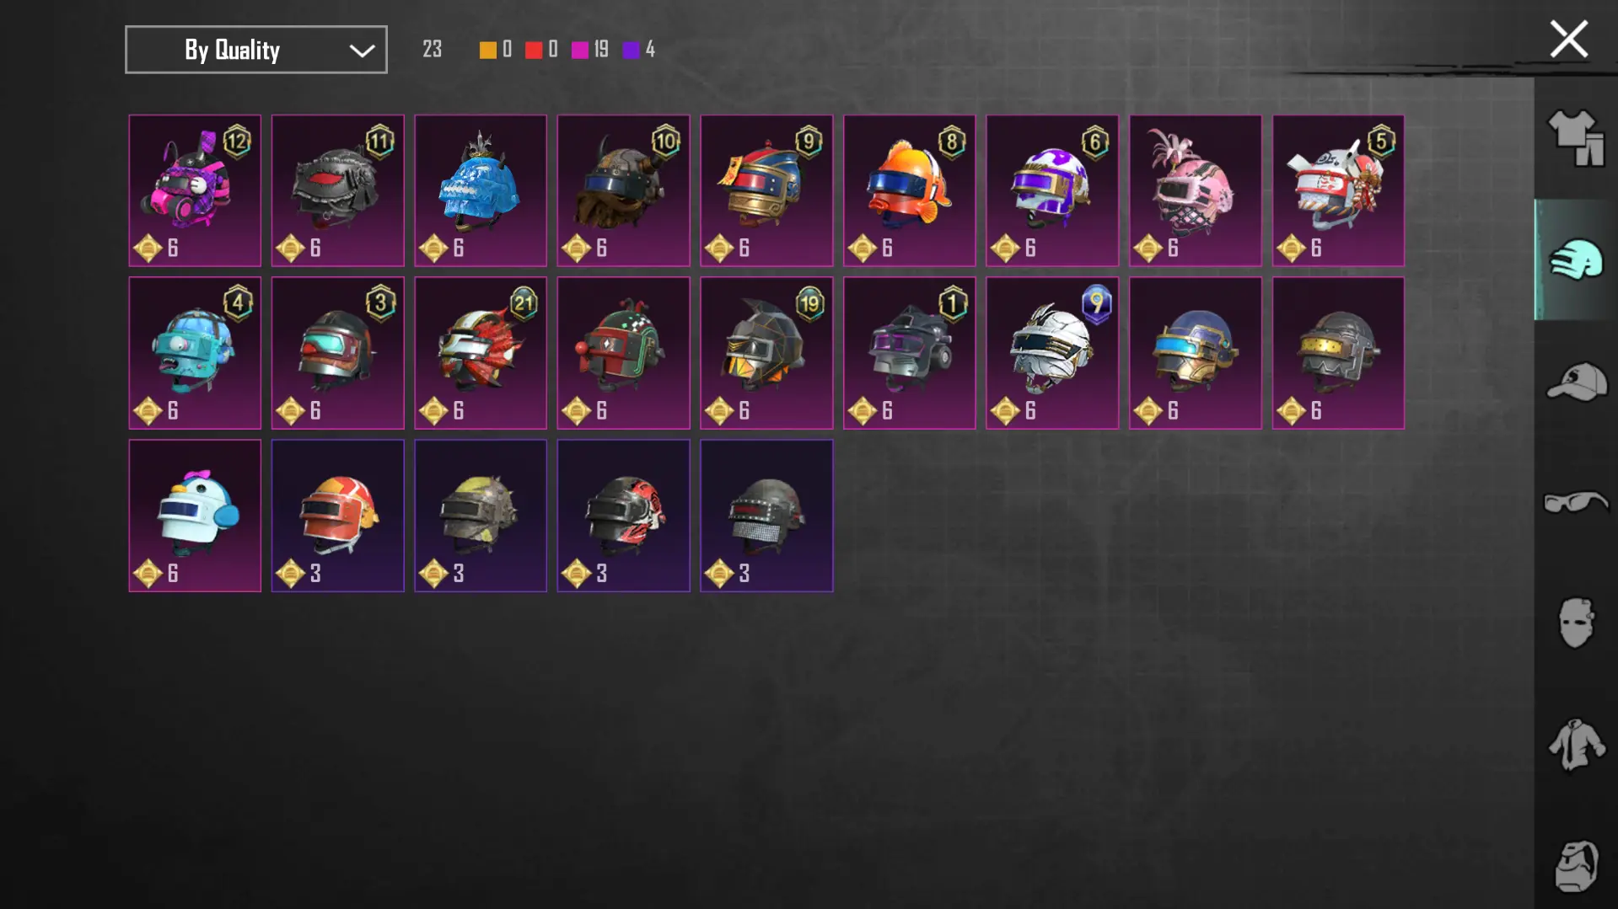This screenshot has height=909, width=1618.
Task: Select the red spiked helmet numbered 21
Action: point(481,353)
